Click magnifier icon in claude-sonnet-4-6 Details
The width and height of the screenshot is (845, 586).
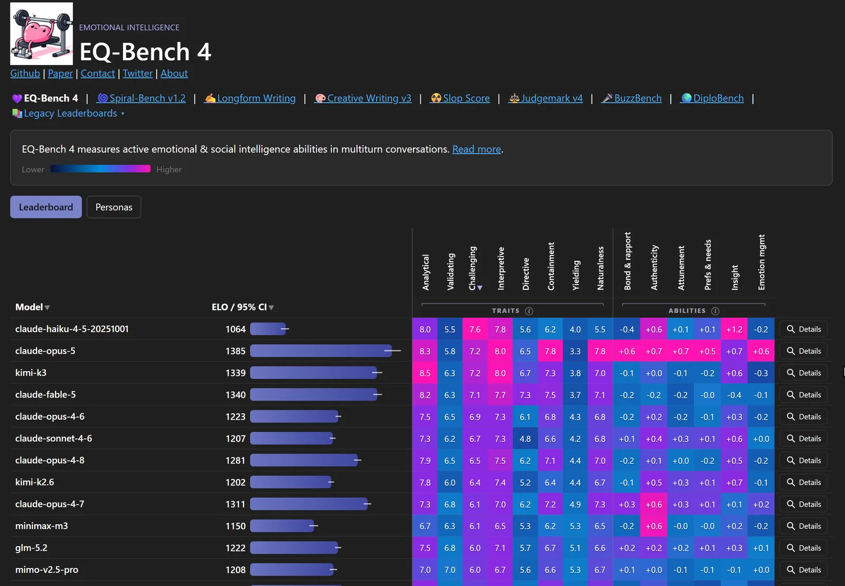tap(791, 439)
